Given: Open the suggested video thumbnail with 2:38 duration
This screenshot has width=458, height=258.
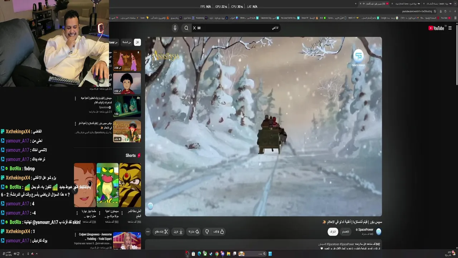Looking at the screenshot, I should click(127, 60).
